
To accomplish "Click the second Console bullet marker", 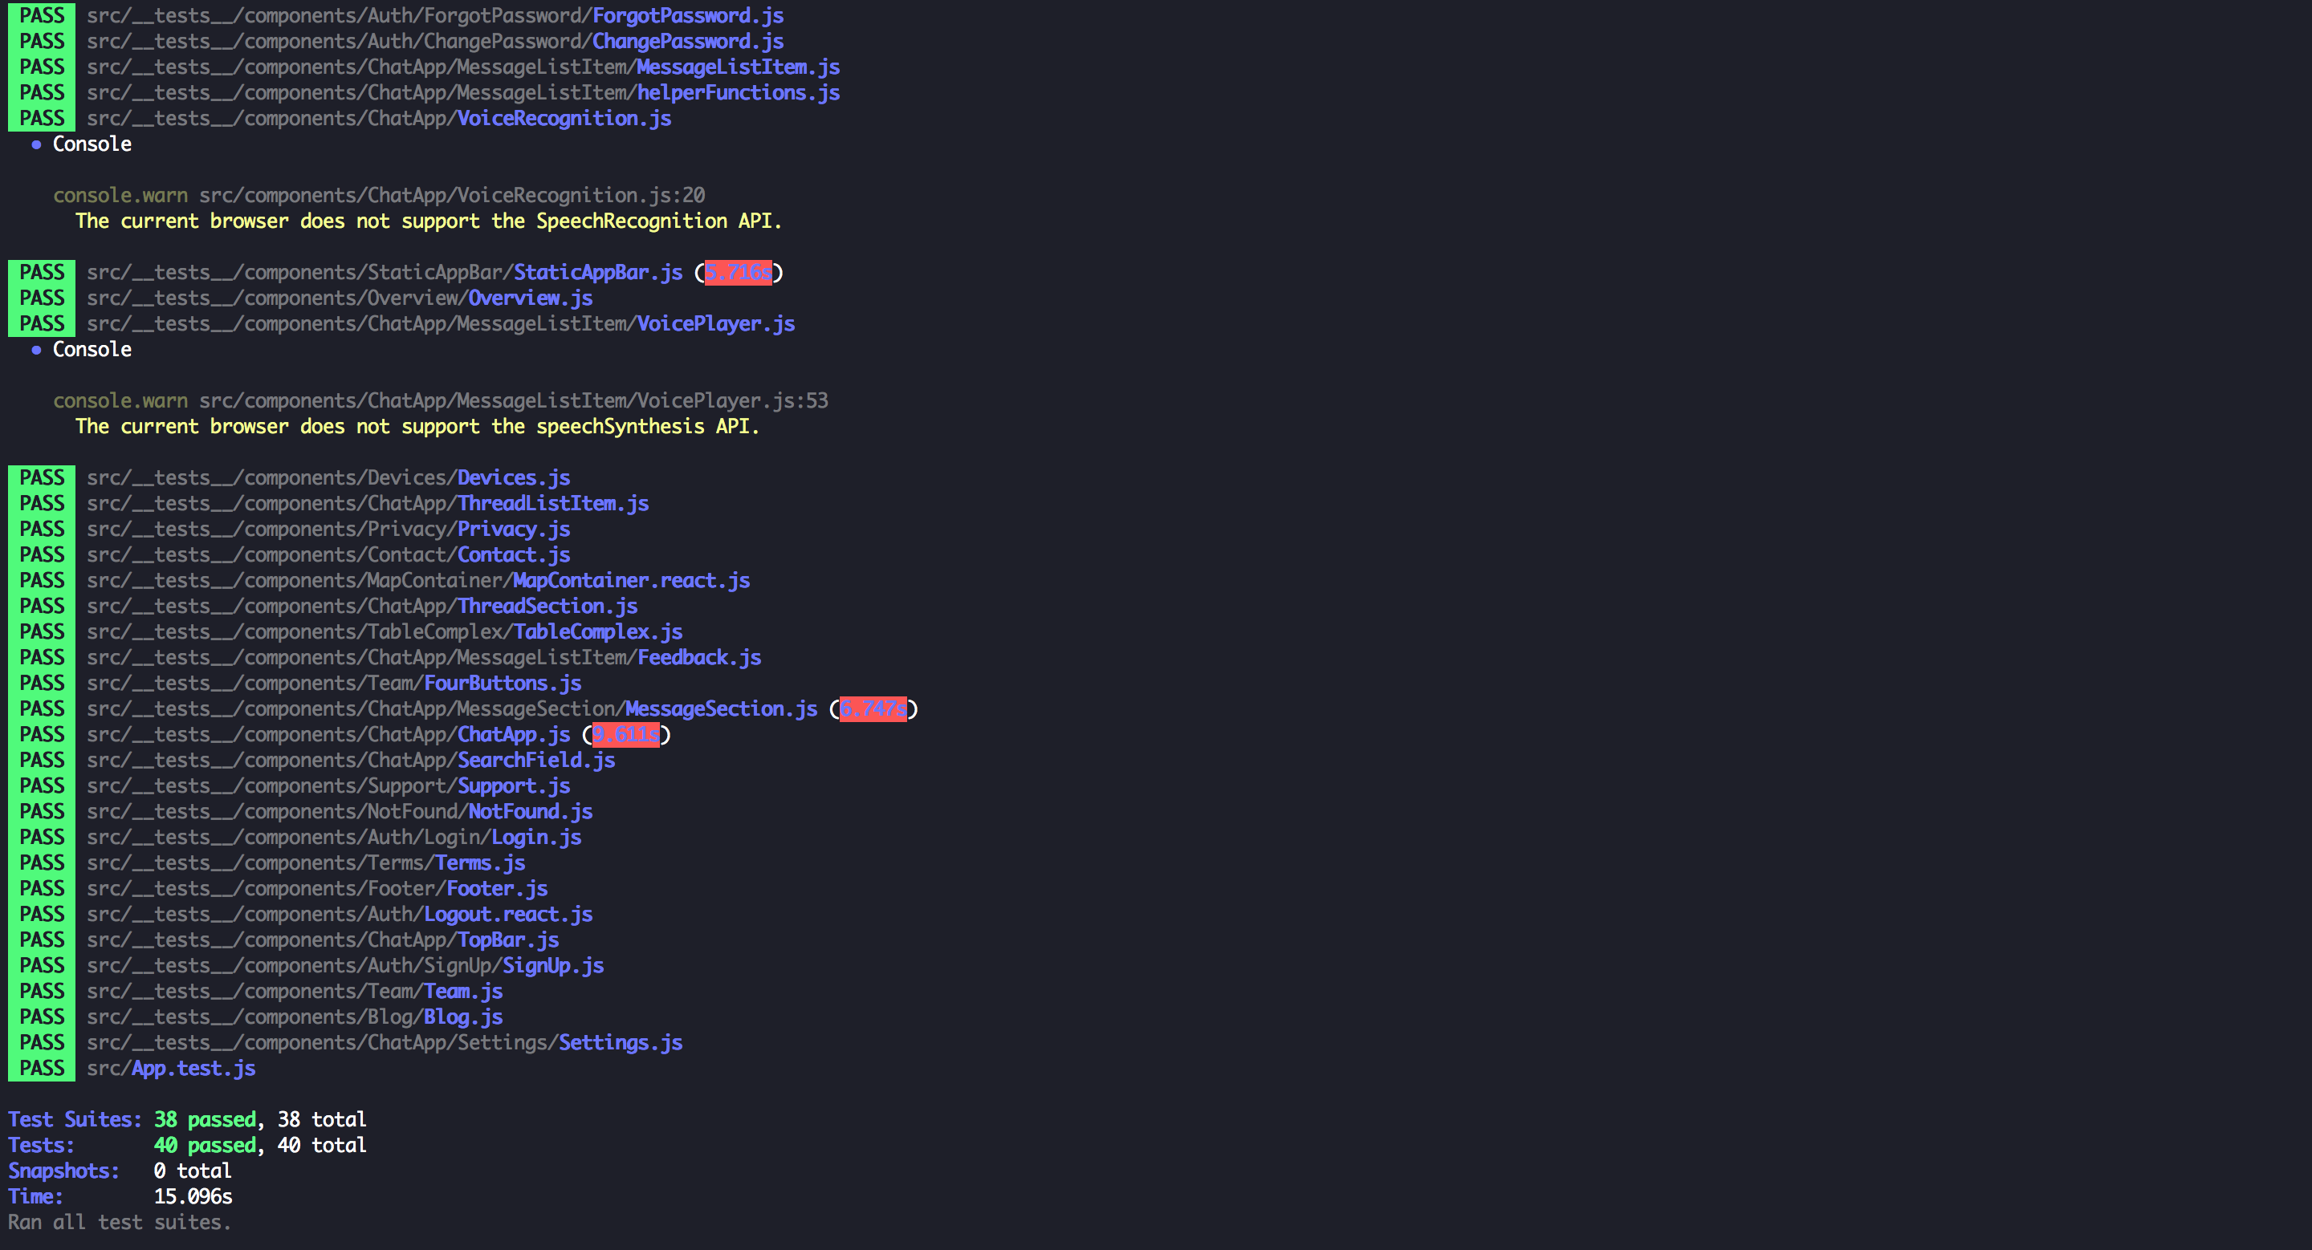I will (36, 350).
